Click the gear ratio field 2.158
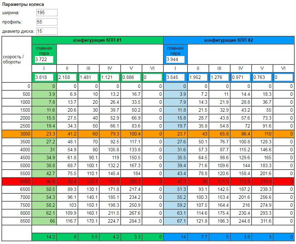The width and height of the screenshot is (296, 244). 67,78
